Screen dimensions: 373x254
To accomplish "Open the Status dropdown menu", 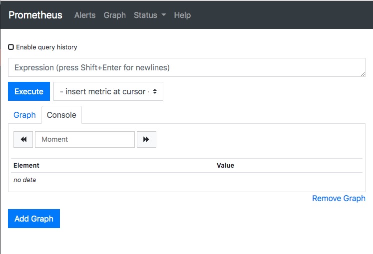I will coord(149,15).
